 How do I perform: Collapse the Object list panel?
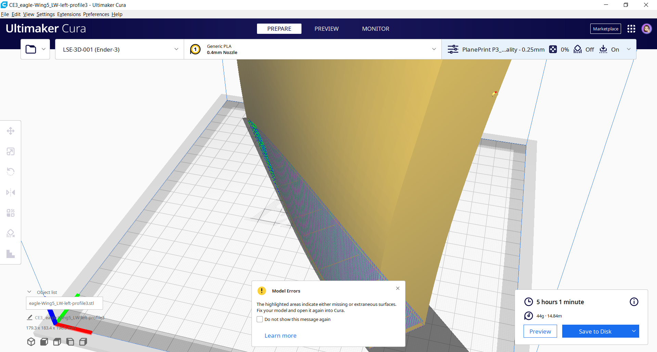click(29, 292)
